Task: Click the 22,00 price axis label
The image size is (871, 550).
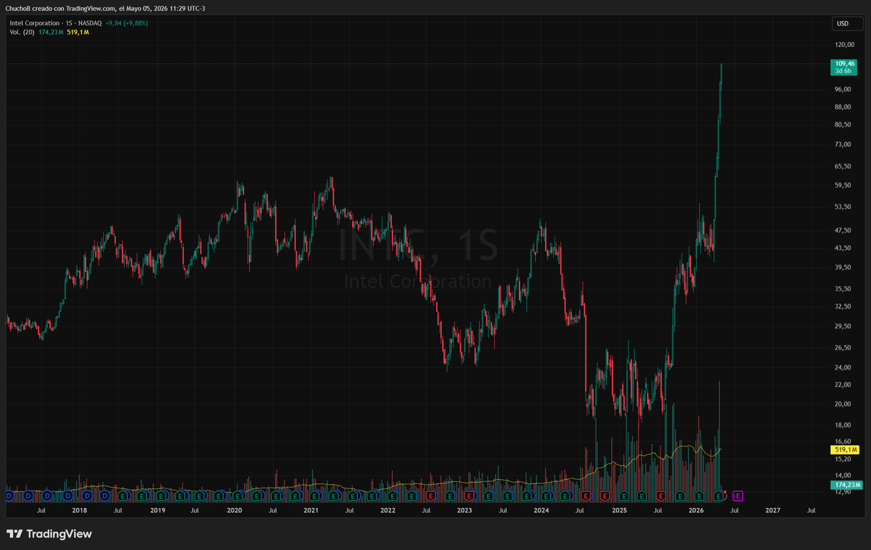Action: pyautogui.click(x=843, y=385)
